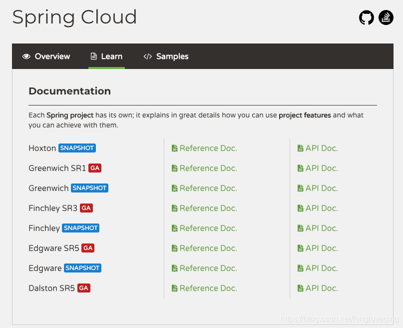Open API Doc. for Edgware SR5
The image size is (403, 328).
click(318, 248)
